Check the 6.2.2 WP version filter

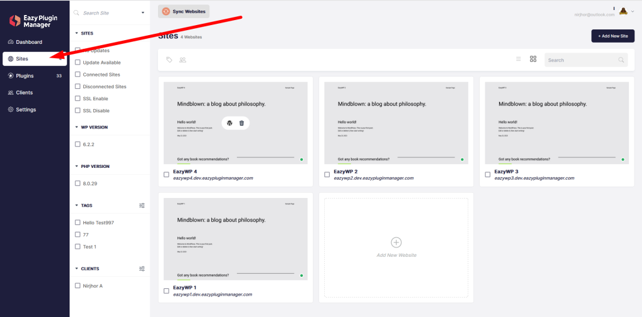[78, 144]
